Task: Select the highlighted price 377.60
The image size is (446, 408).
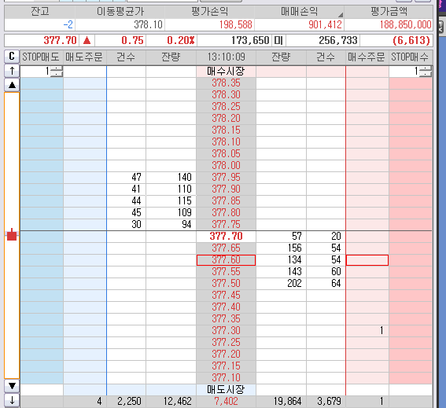Action: tap(226, 260)
